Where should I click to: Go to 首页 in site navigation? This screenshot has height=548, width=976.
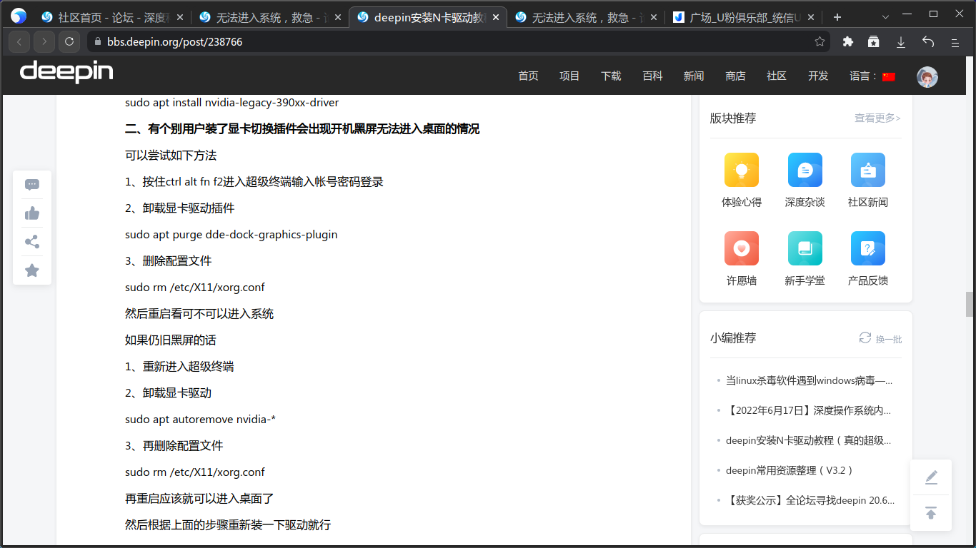[x=529, y=76]
